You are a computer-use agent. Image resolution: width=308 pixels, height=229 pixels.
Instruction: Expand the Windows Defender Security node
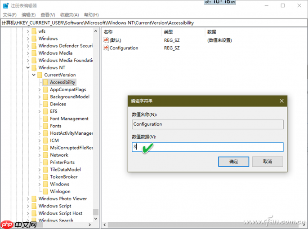point(28,46)
